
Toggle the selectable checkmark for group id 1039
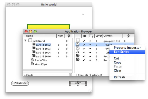(x=90, y=41)
